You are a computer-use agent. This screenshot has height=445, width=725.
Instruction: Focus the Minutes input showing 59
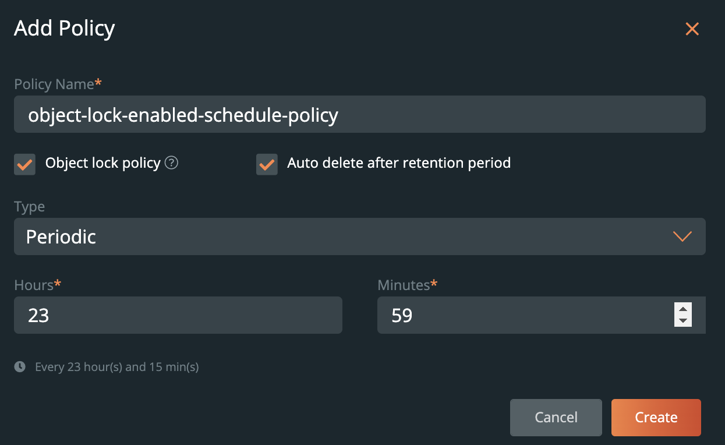pos(524,315)
